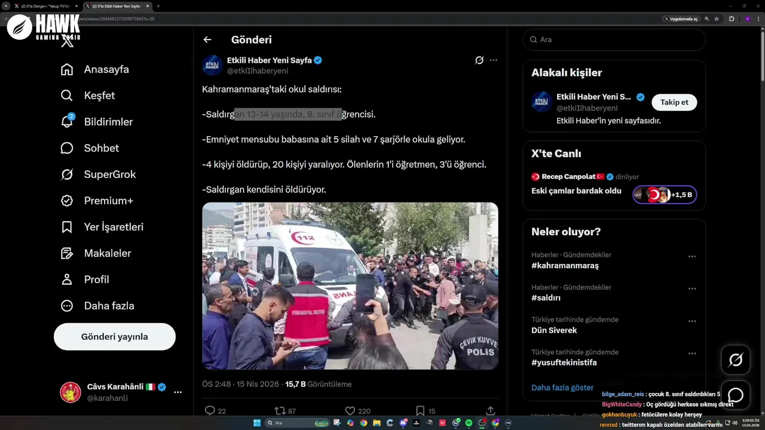
Task: Join Recep Canpolat live Eski çamlar bardak oldu
Action: [x=576, y=191]
